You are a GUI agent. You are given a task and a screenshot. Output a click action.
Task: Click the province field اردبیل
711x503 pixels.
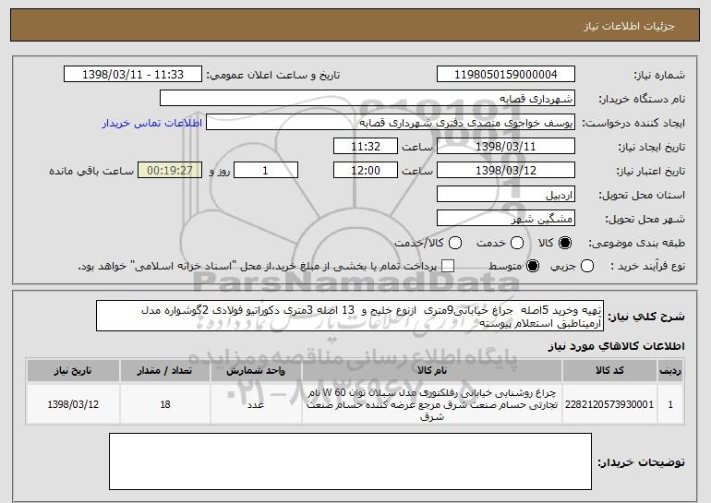tap(506, 195)
